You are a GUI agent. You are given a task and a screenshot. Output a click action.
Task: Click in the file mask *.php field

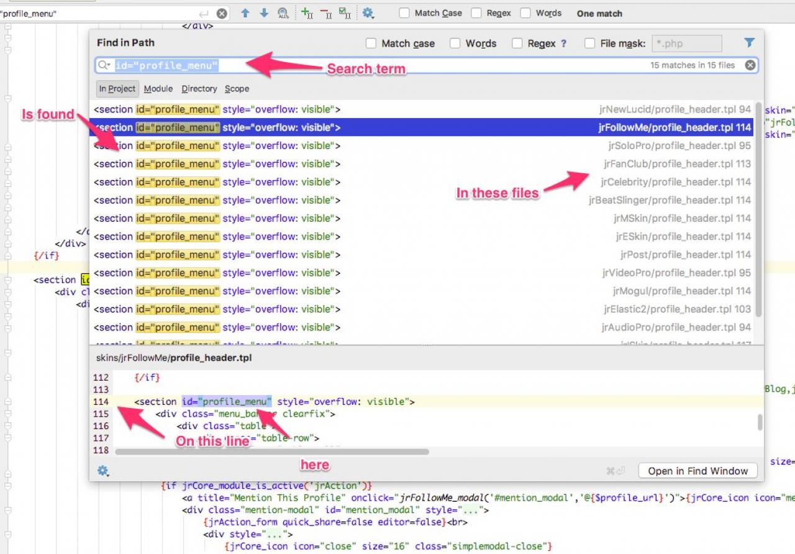coord(686,43)
